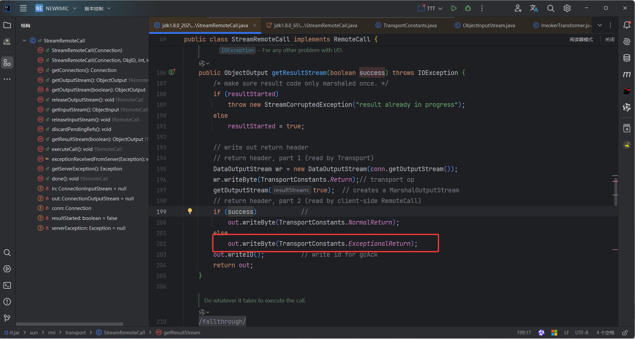Viewport: 635px width, 339px height.
Task: Open the Terminal tool window
Action: click(7, 285)
